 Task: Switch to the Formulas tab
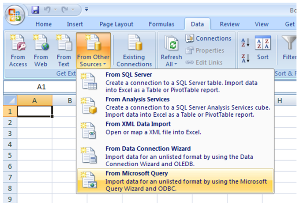click(161, 24)
